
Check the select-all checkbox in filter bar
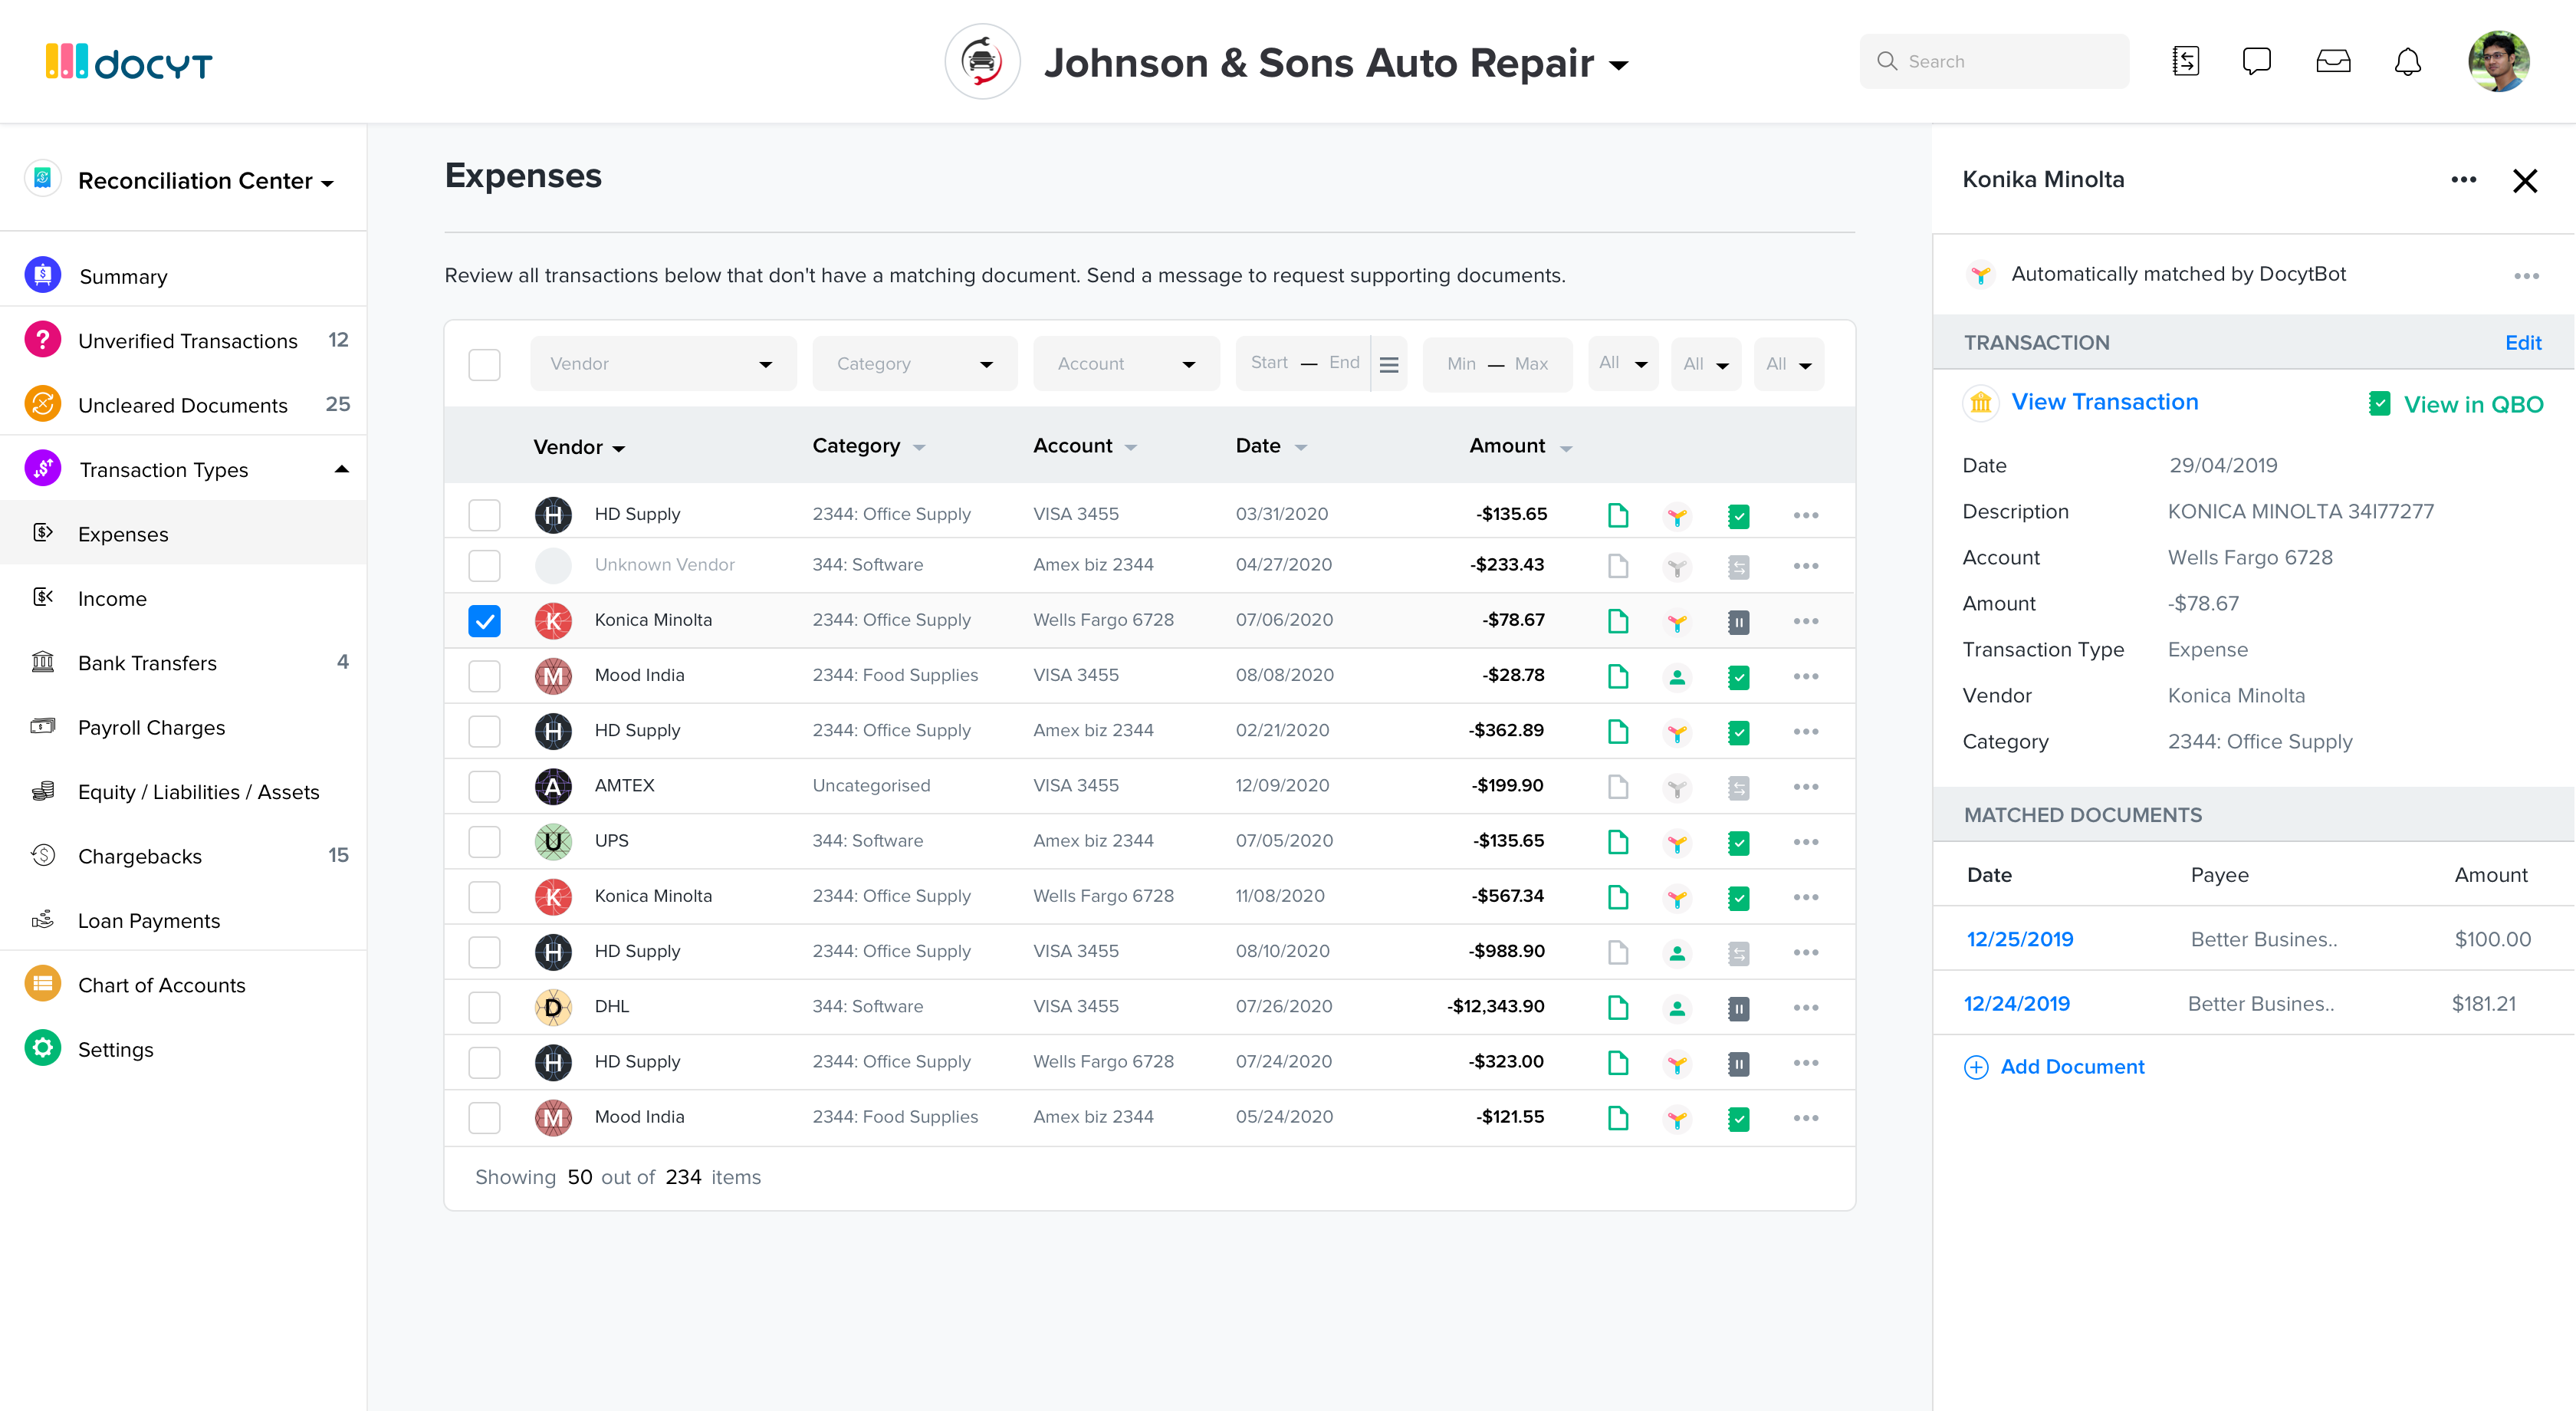click(484, 364)
